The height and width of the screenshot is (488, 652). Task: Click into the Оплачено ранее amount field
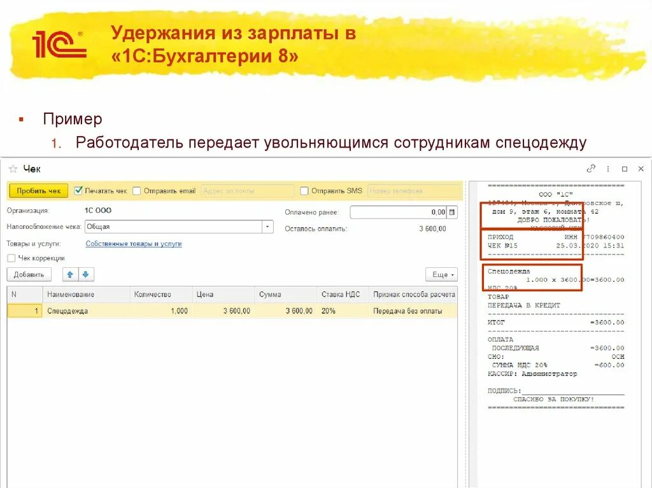pyautogui.click(x=399, y=212)
